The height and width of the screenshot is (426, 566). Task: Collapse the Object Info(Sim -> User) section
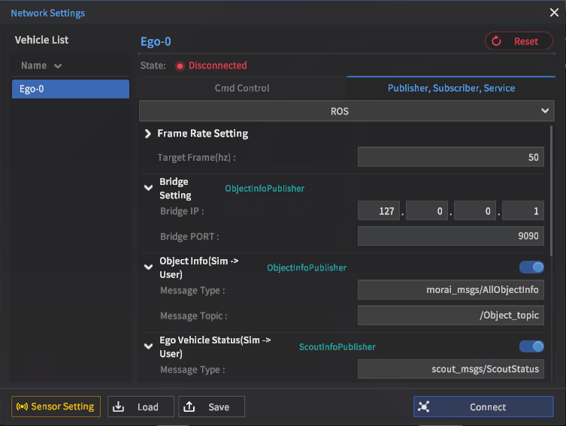tap(148, 267)
